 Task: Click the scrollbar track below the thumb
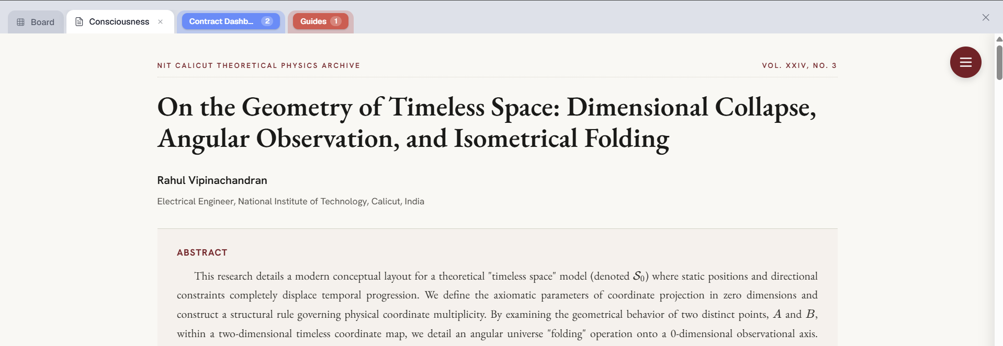[999, 209]
